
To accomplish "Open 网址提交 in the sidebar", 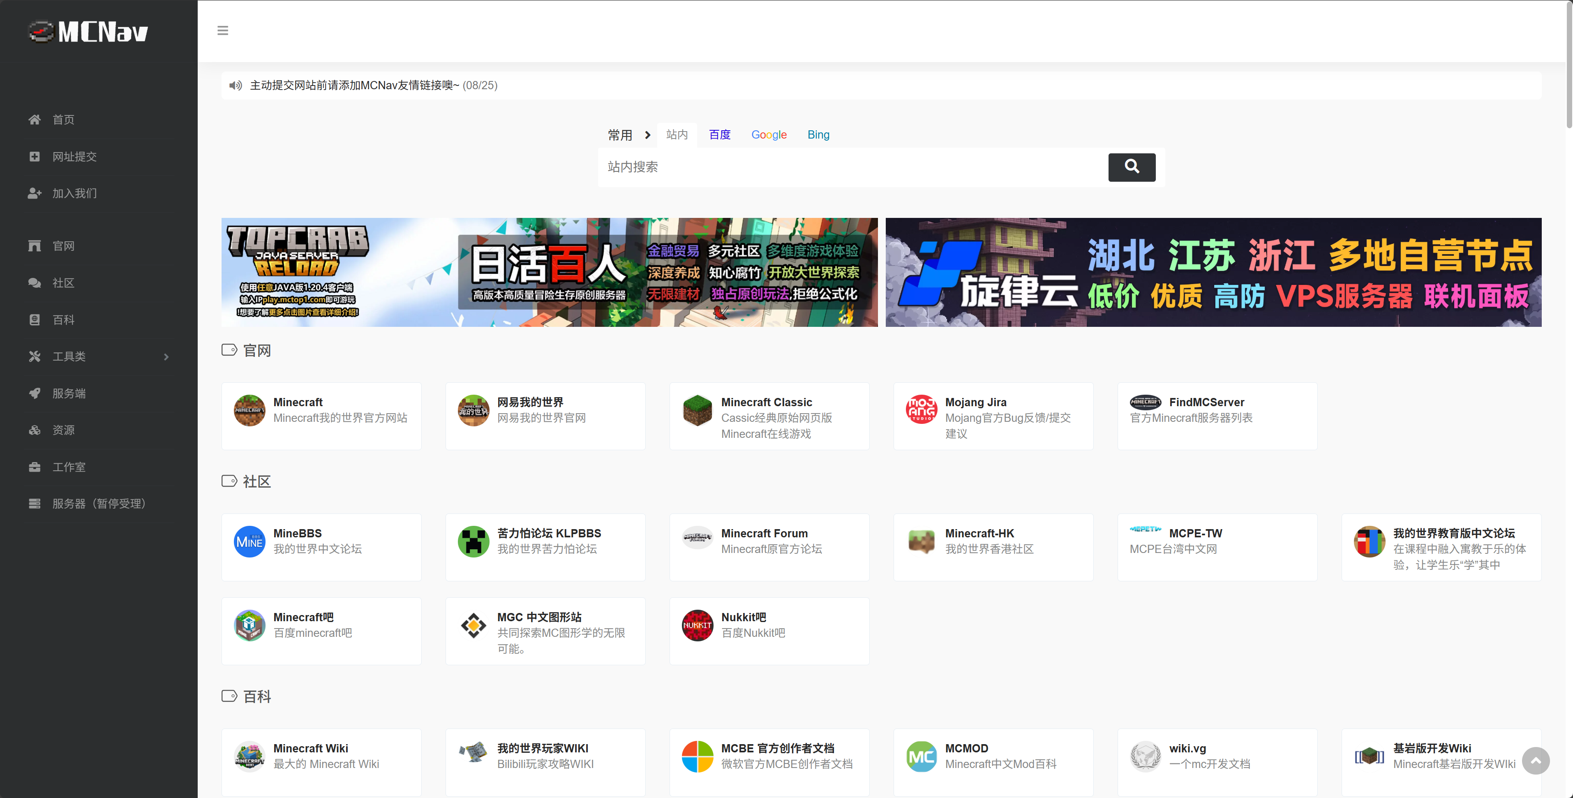I will pyautogui.click(x=74, y=157).
